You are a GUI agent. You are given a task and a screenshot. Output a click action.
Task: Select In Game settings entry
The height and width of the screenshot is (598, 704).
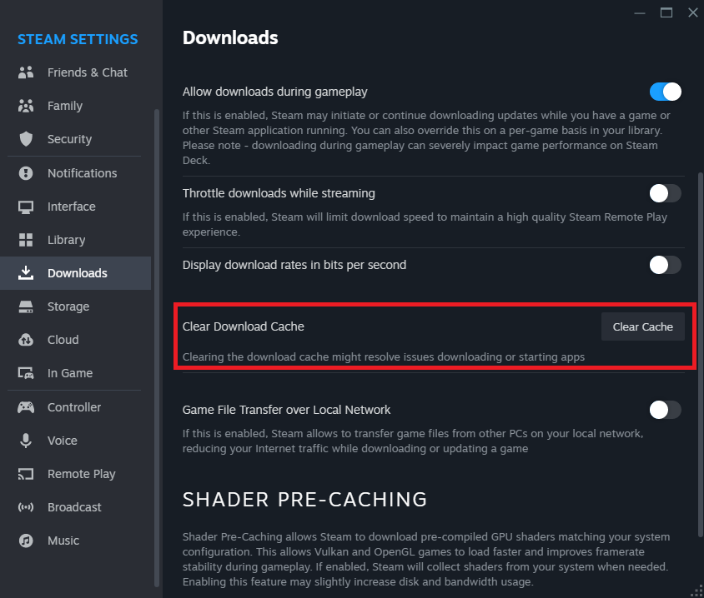pyautogui.click(x=70, y=373)
